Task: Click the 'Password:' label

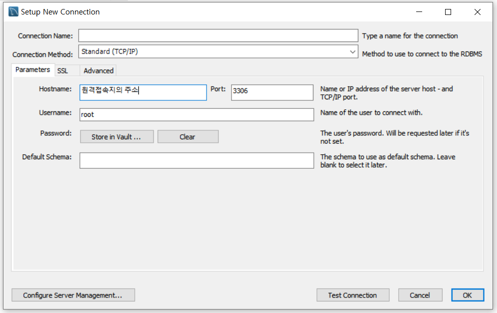Action: pos(56,133)
